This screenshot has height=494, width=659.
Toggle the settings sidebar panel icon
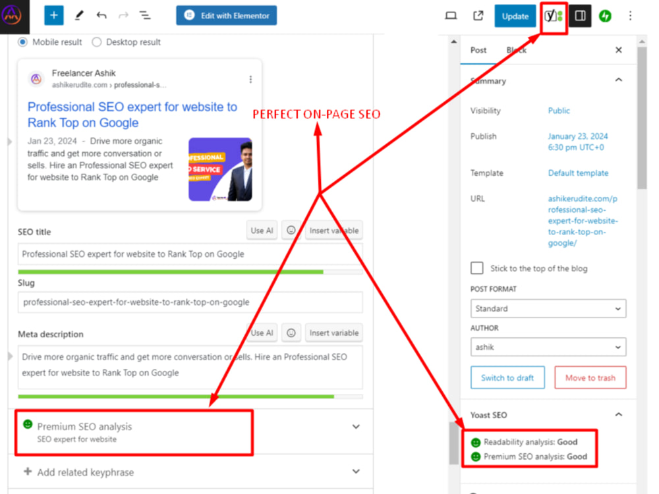coord(581,16)
